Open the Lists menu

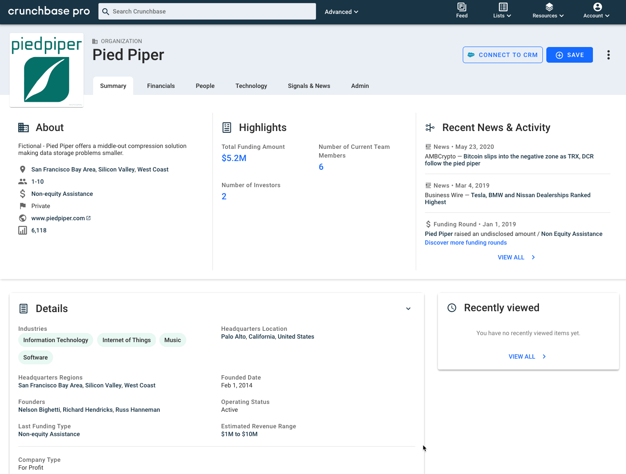point(502,10)
